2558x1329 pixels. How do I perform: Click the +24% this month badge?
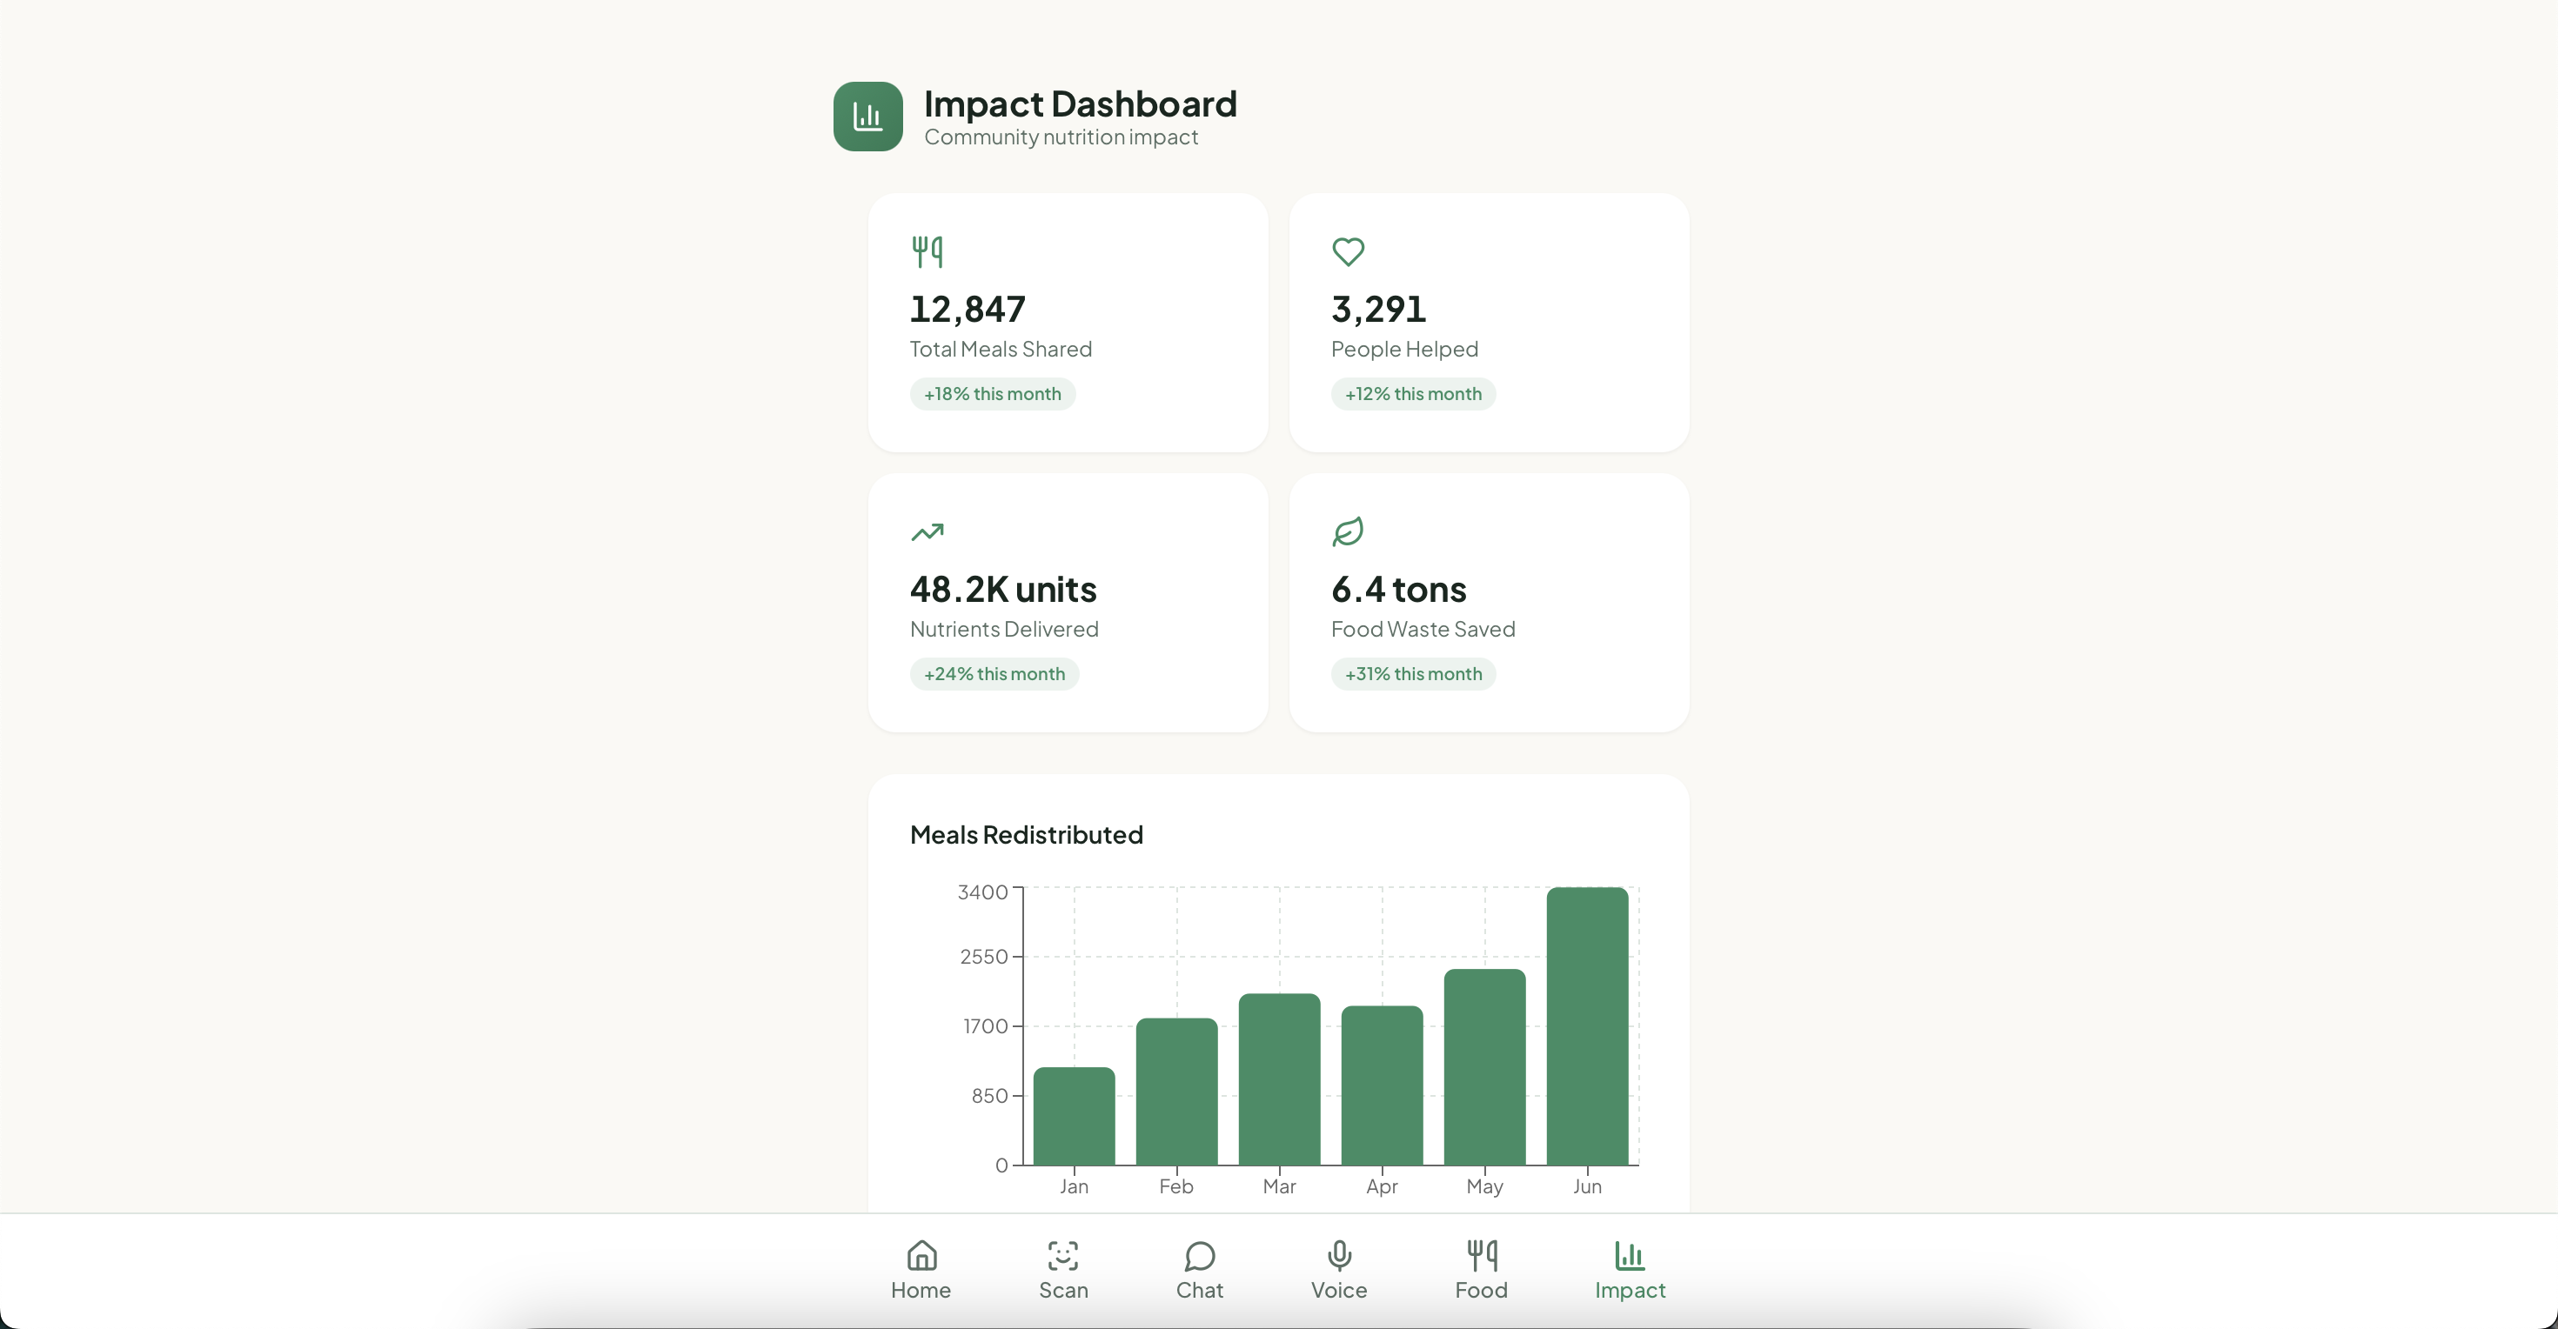point(994,674)
